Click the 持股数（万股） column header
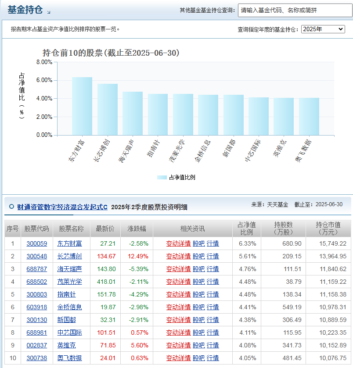Image resolution: width=353 pixels, height=368 pixels. click(x=283, y=229)
